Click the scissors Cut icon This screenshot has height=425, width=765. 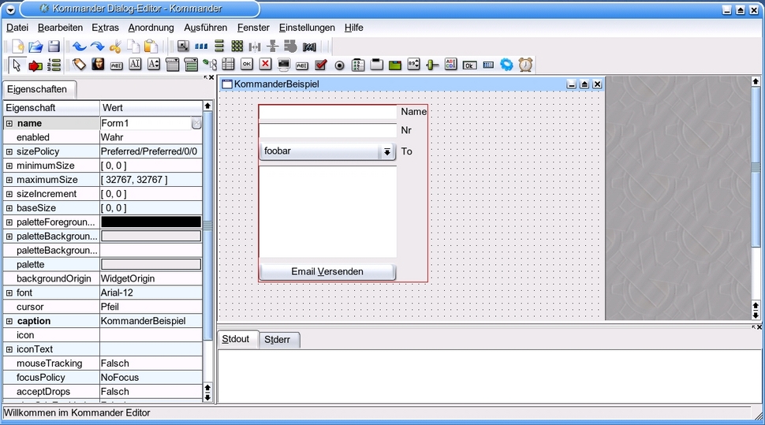[x=116, y=47]
